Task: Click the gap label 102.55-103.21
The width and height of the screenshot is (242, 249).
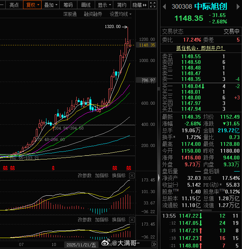Action: (24, 158)
